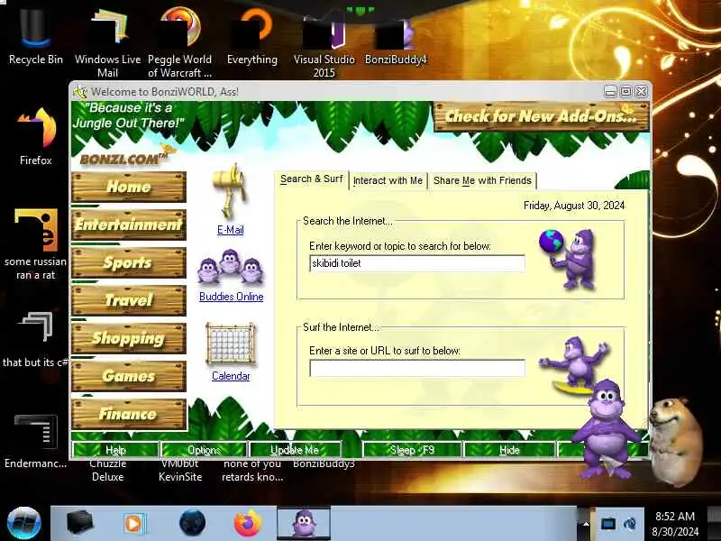Open Peggle World of Warcraft icon
This screenshot has width=721, height=541.
coord(179,41)
